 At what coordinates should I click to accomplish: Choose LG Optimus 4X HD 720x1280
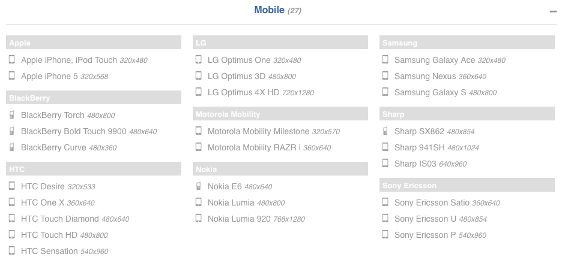(261, 92)
